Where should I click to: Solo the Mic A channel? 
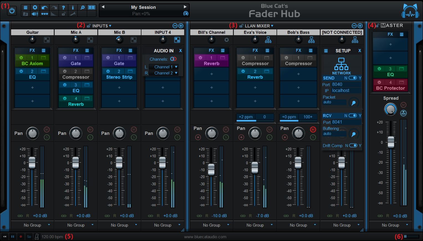click(x=90, y=137)
